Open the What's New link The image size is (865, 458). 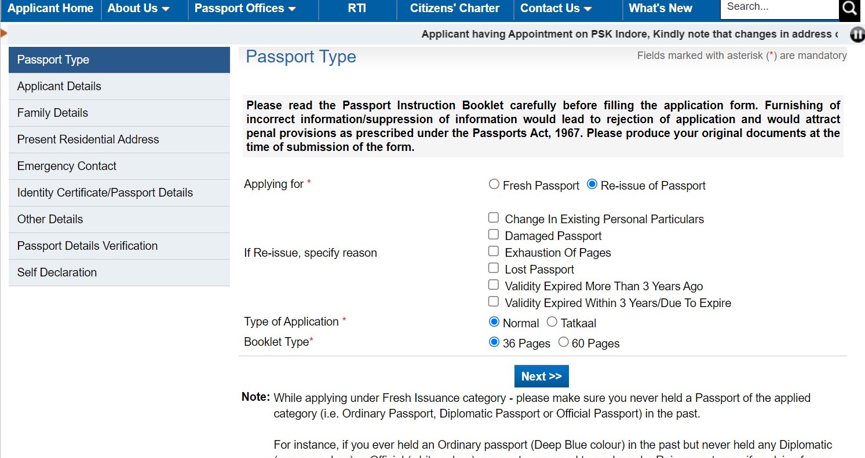(x=660, y=9)
